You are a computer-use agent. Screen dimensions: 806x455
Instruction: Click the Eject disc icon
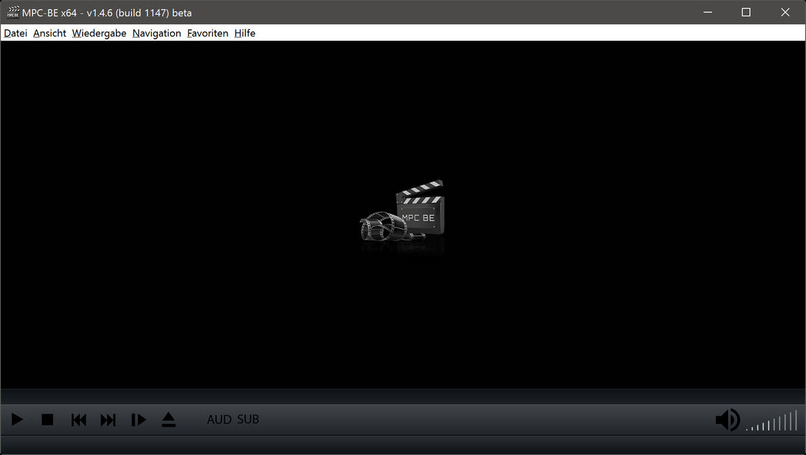pyautogui.click(x=169, y=420)
